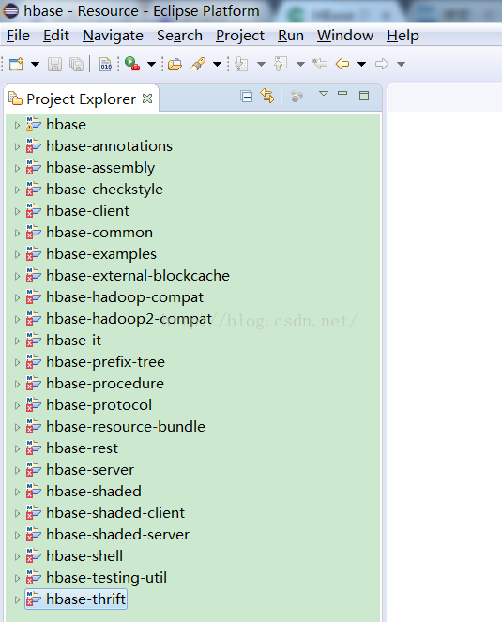
Task: Expand the hbase-client project node
Action: coord(17,211)
